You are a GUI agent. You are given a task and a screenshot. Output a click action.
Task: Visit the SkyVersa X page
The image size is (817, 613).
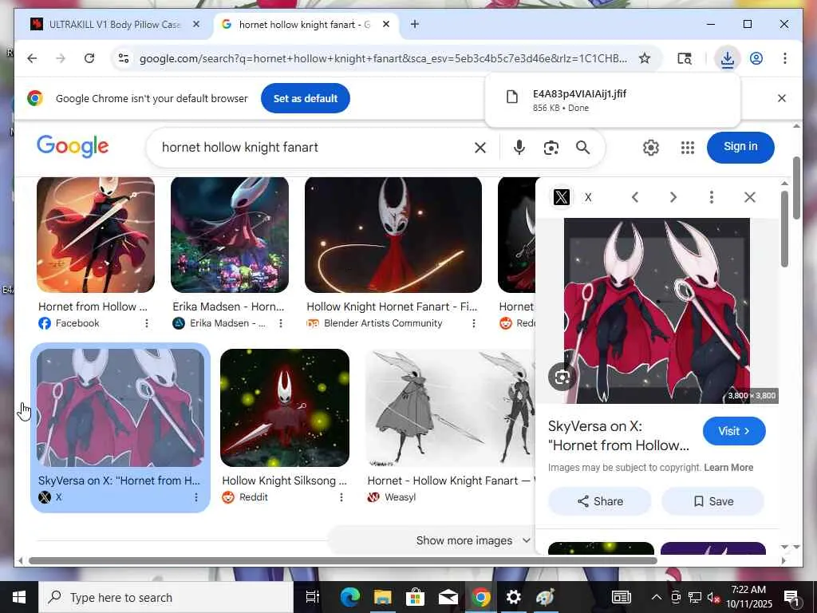[x=734, y=431]
